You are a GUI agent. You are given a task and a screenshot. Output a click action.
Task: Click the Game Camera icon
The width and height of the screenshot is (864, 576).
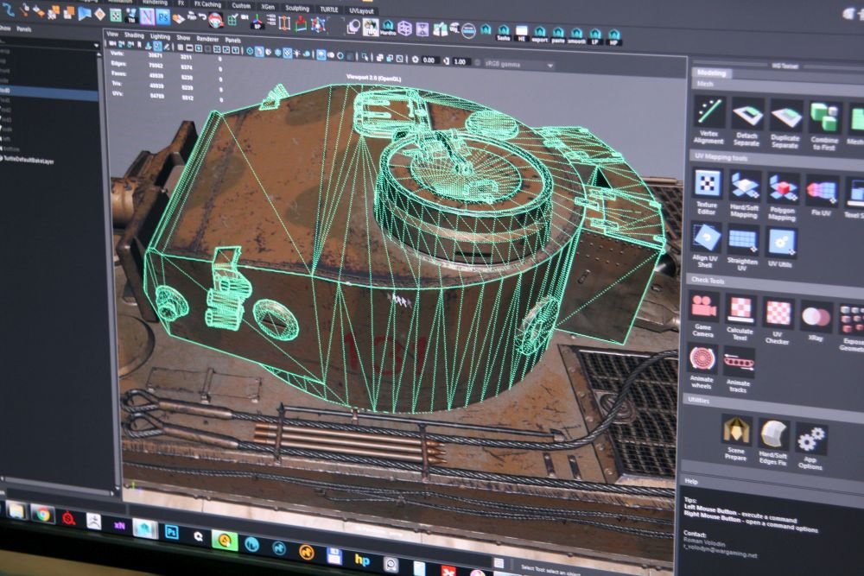click(704, 306)
